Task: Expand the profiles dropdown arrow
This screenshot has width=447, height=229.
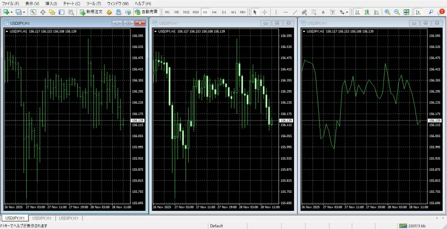Action: click(25, 12)
